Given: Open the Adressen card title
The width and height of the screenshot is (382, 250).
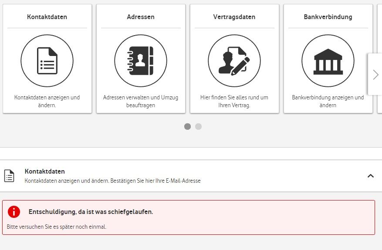Looking at the screenshot, I should tap(140, 16).
